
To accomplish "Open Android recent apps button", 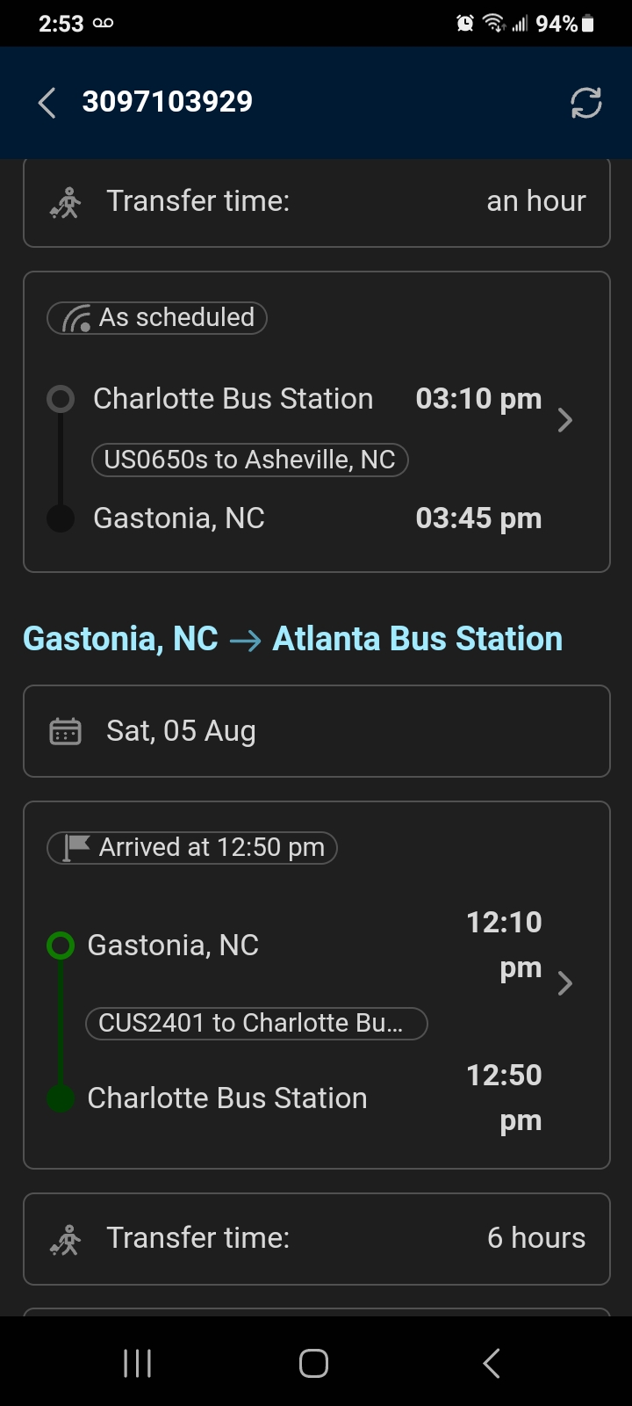I will coord(138,1363).
